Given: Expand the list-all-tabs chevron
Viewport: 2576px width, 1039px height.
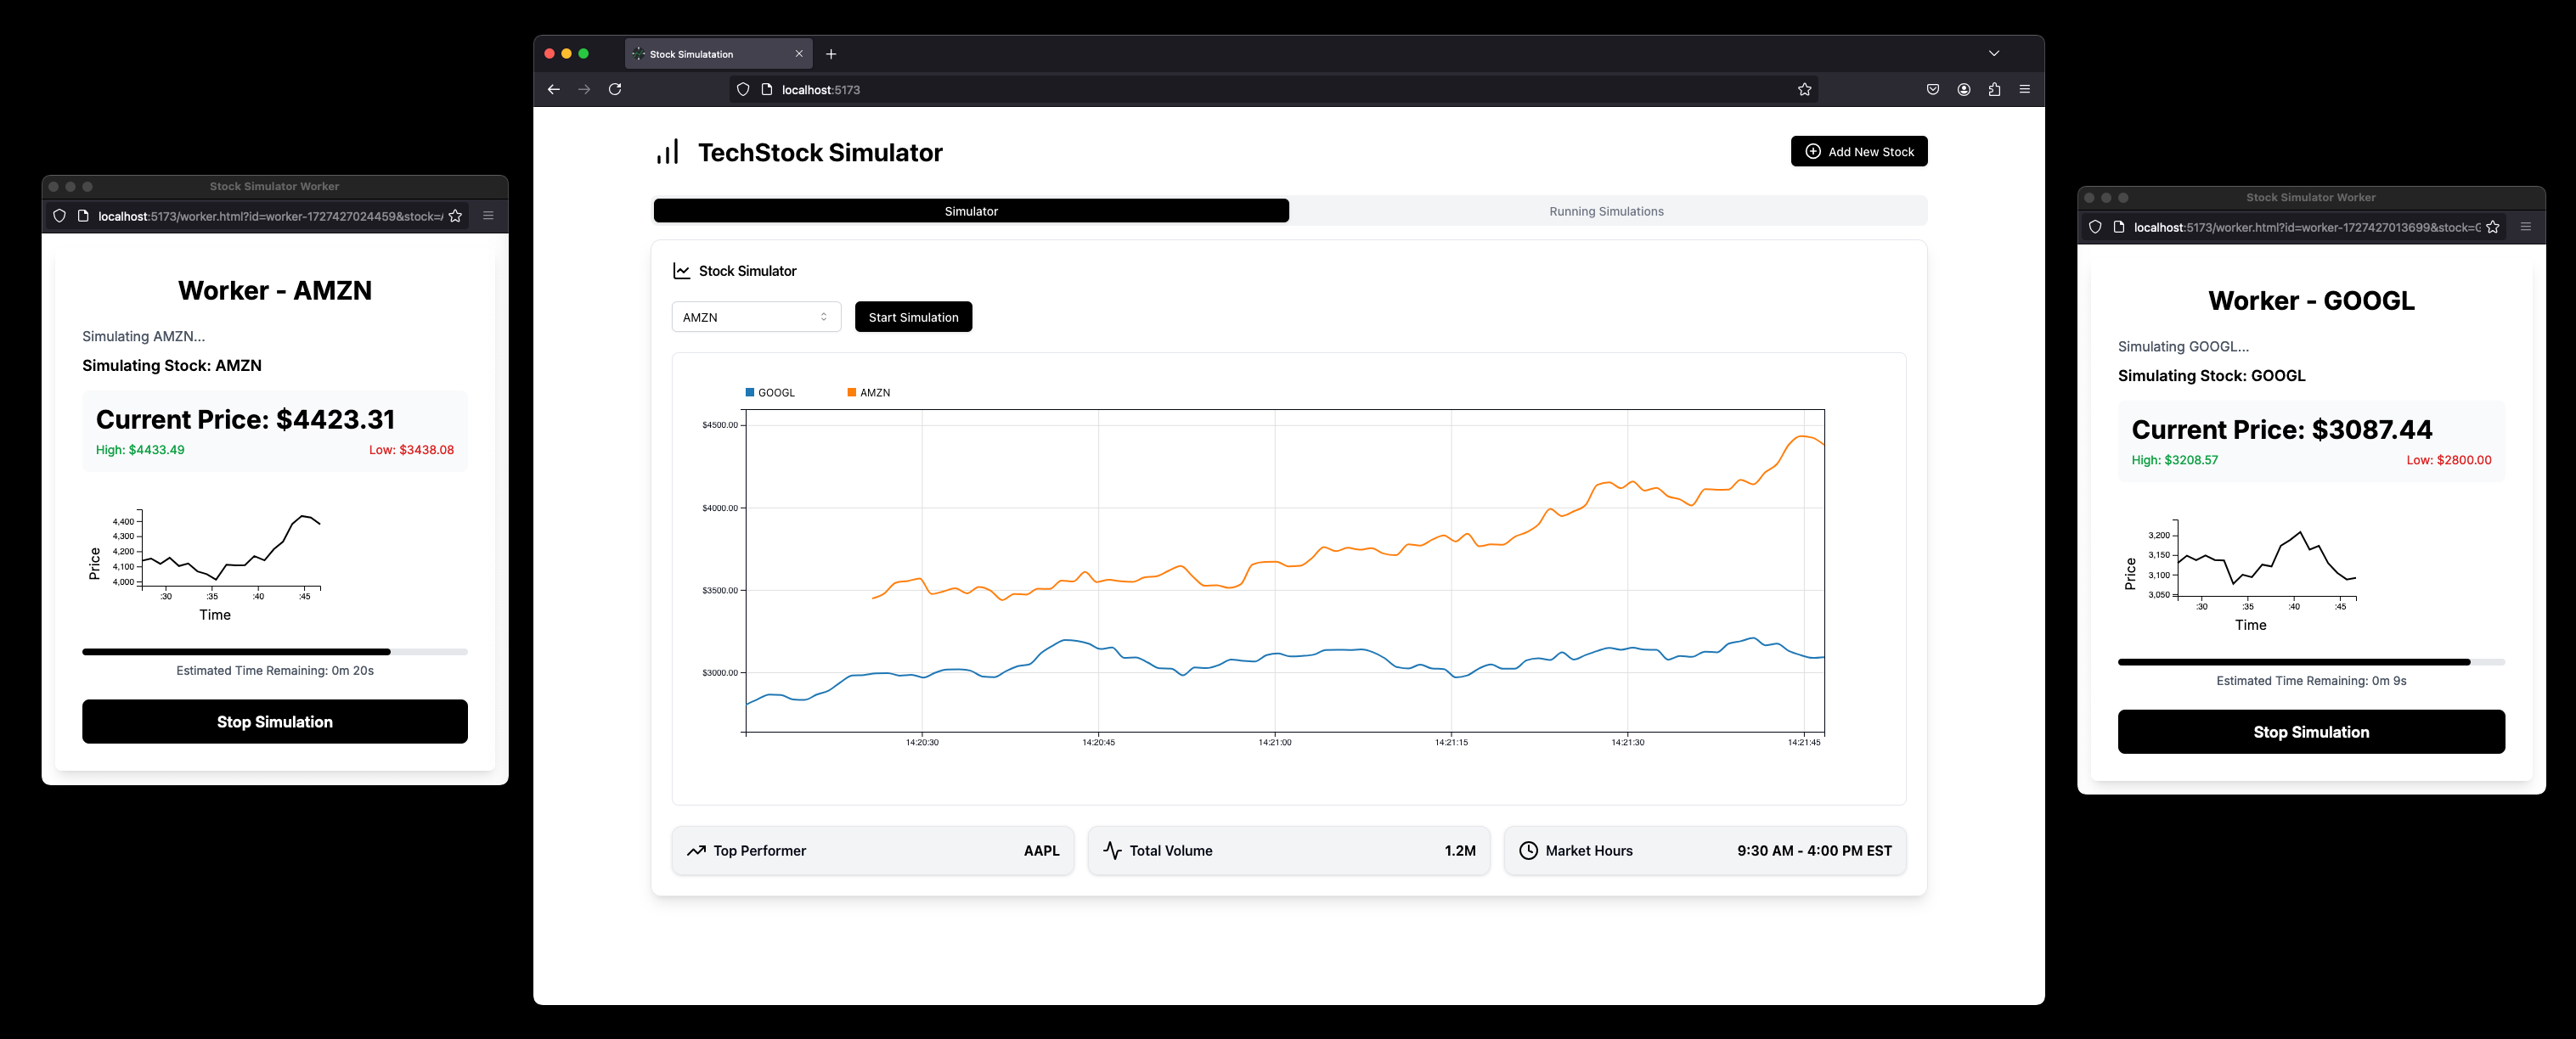Looking at the screenshot, I should pos(1994,54).
